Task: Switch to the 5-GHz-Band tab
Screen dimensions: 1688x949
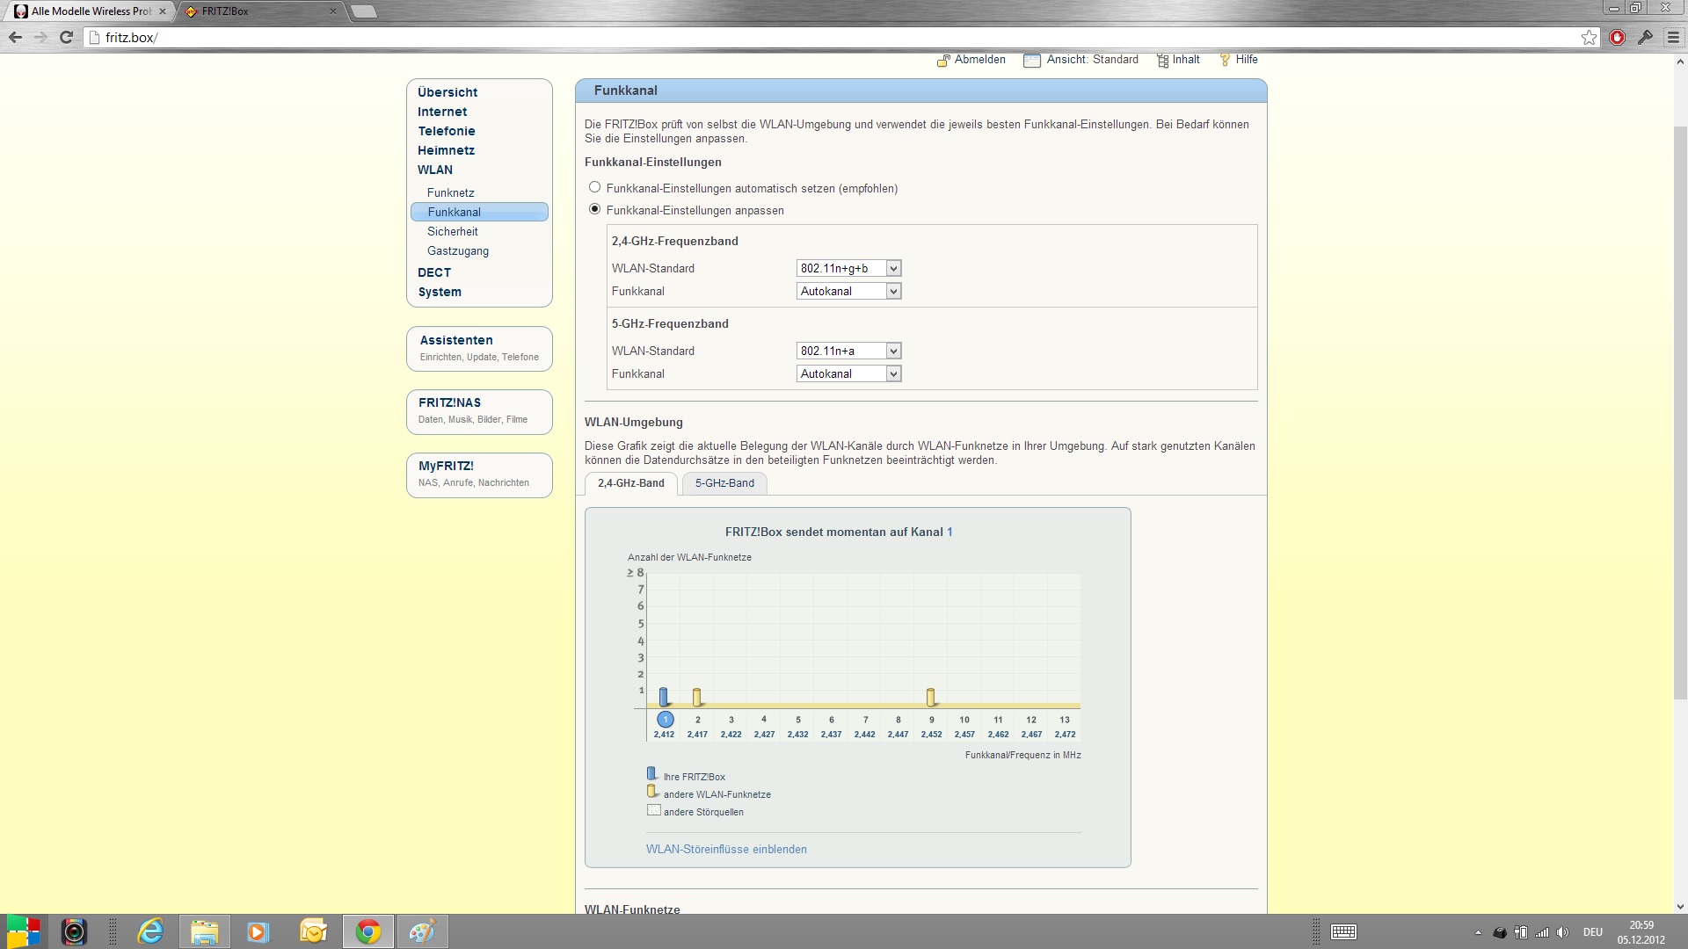Action: [x=724, y=483]
